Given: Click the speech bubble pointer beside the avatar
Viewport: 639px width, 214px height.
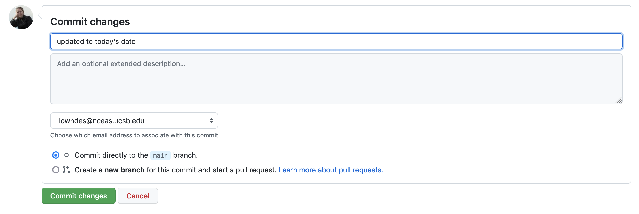Looking at the screenshot, I should tap(40, 16).
